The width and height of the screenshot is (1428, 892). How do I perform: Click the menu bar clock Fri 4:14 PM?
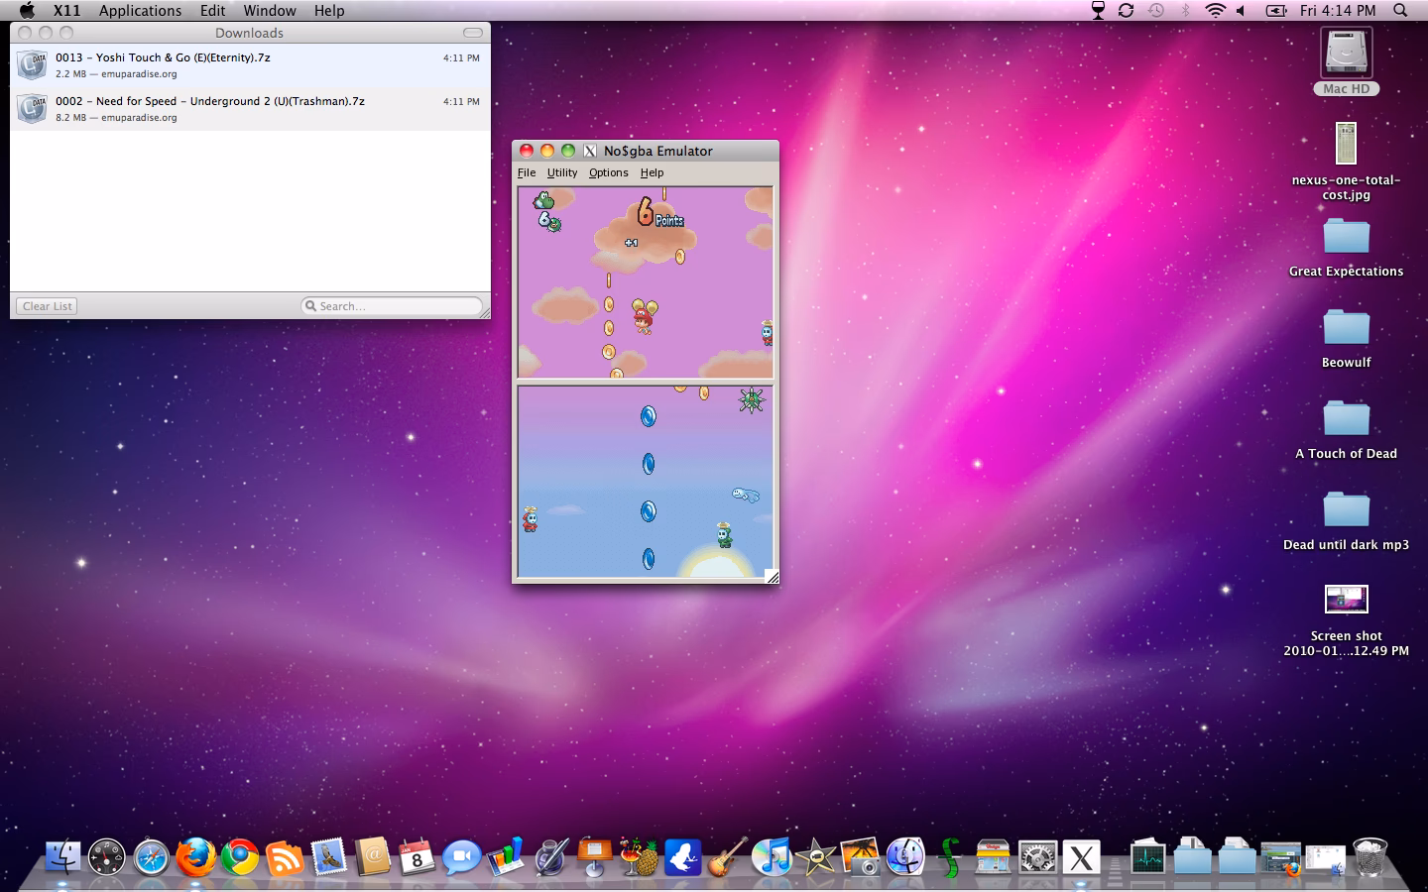pos(1338,10)
